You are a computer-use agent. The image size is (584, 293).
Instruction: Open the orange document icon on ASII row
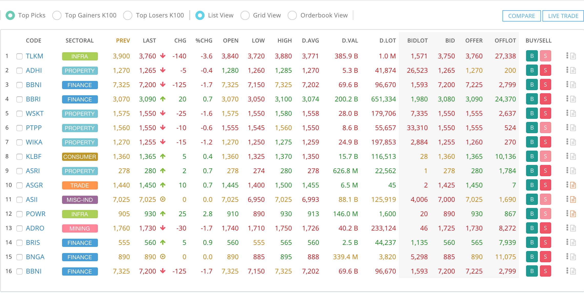(x=574, y=200)
